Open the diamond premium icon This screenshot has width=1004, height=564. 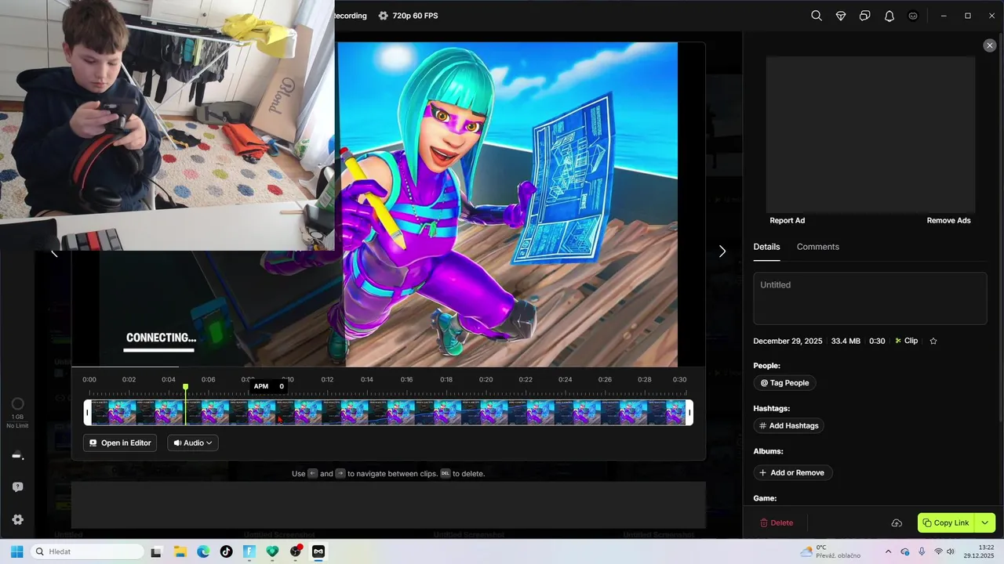point(841,16)
